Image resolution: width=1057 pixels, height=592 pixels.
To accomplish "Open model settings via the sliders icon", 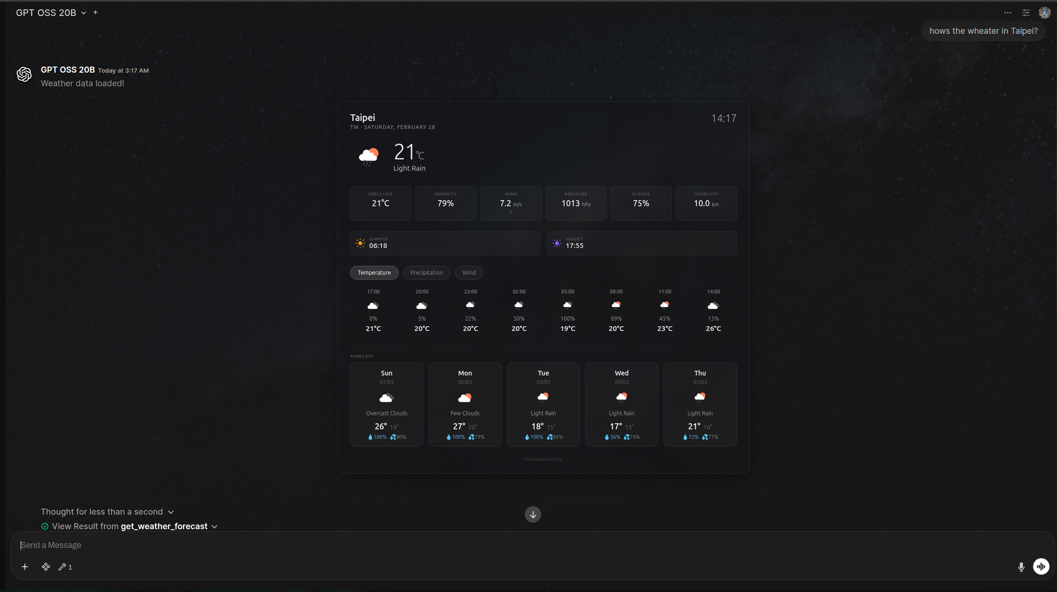I will 1026,13.
